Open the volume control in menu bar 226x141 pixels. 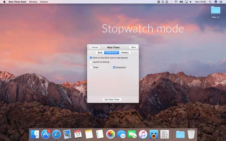[x=190, y=2]
